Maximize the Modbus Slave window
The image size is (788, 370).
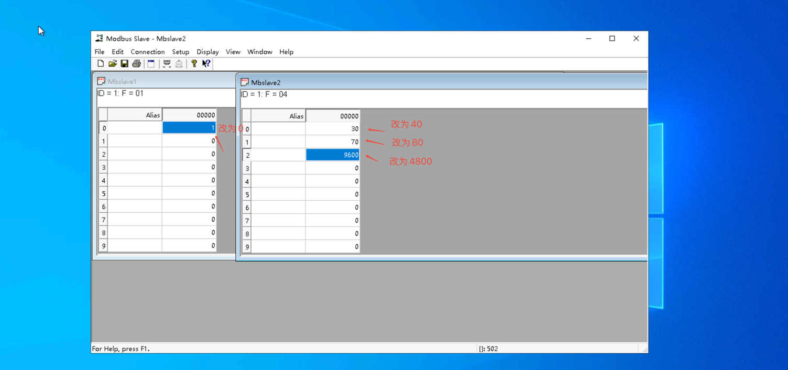point(612,38)
